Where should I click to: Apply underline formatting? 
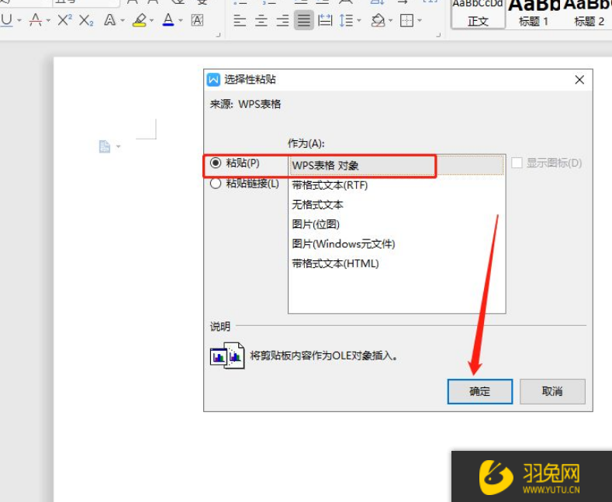pyautogui.click(x=6, y=19)
